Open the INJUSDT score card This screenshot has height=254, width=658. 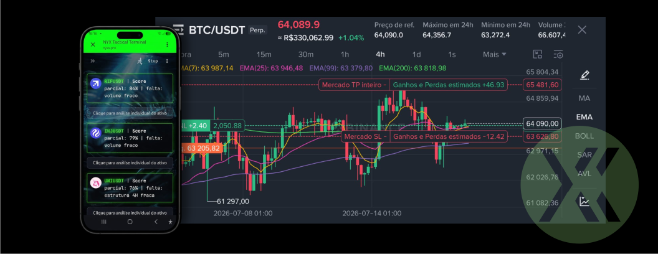point(130,138)
